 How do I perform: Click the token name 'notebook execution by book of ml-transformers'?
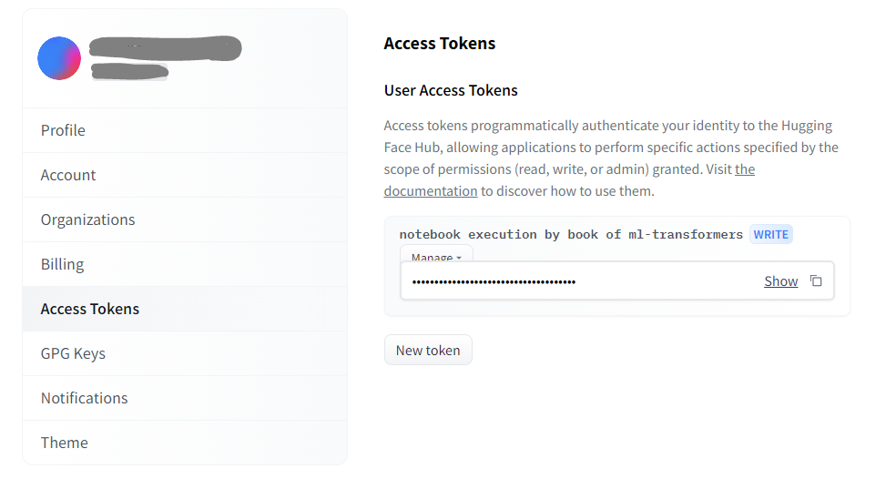click(x=571, y=235)
